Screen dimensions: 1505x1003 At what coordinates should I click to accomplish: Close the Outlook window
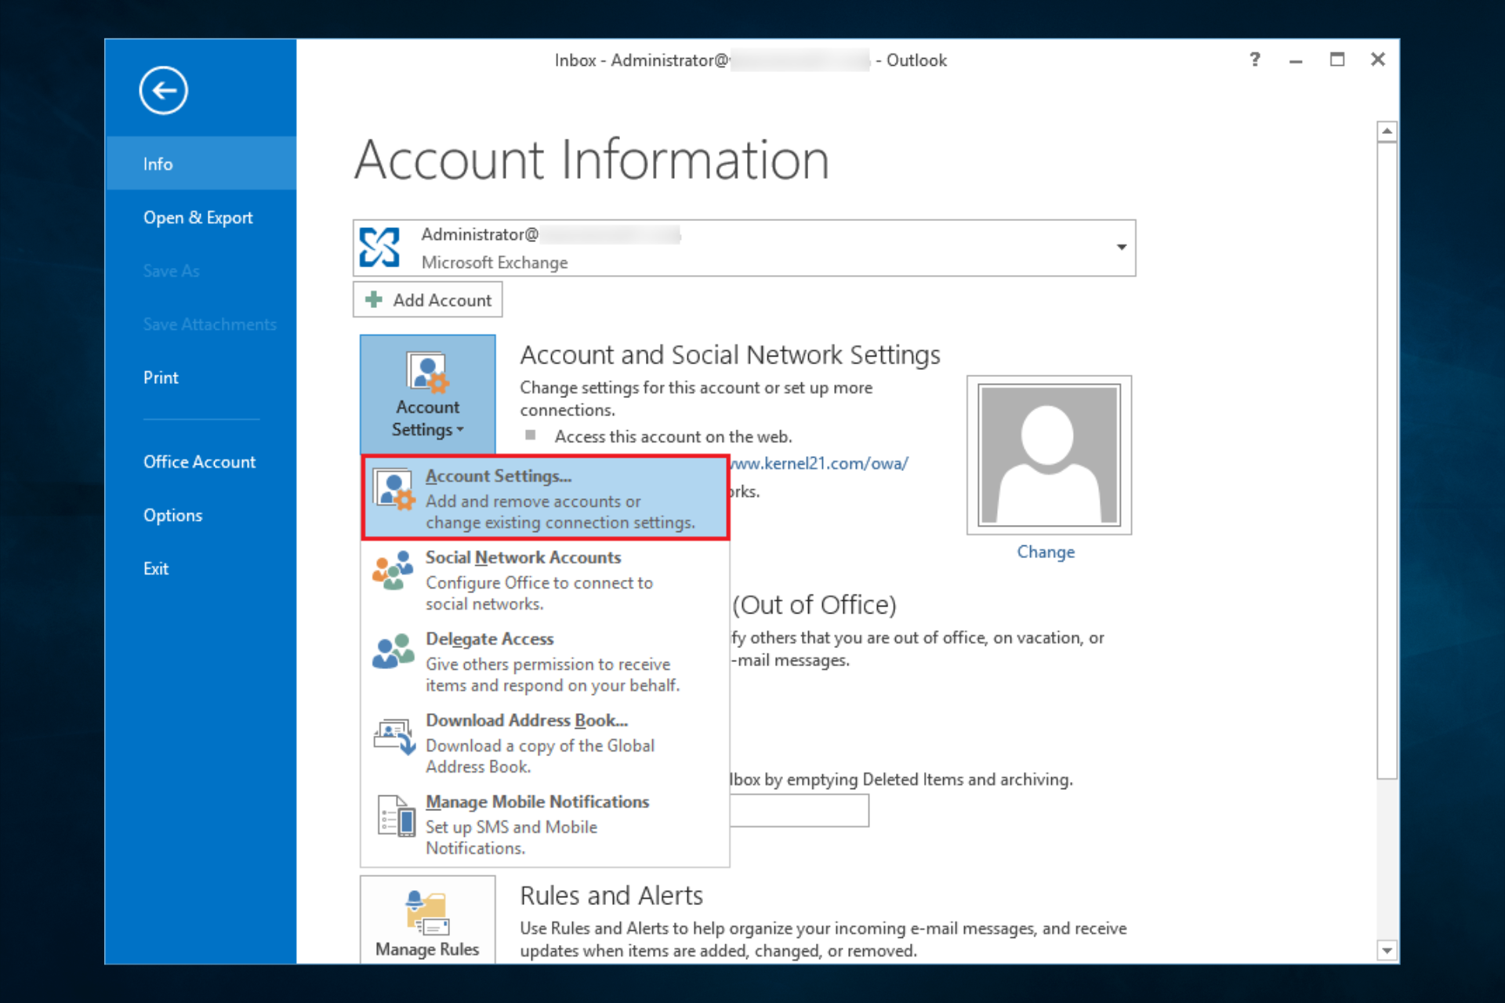click(1378, 60)
